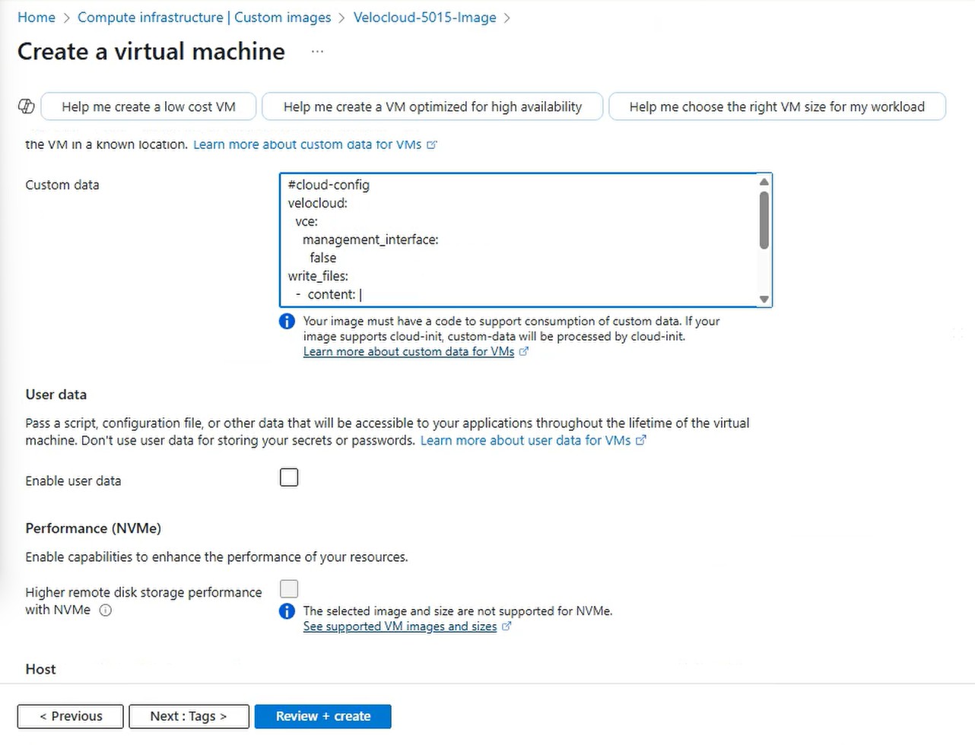Click the custom data scrollbar up arrow

[764, 182]
